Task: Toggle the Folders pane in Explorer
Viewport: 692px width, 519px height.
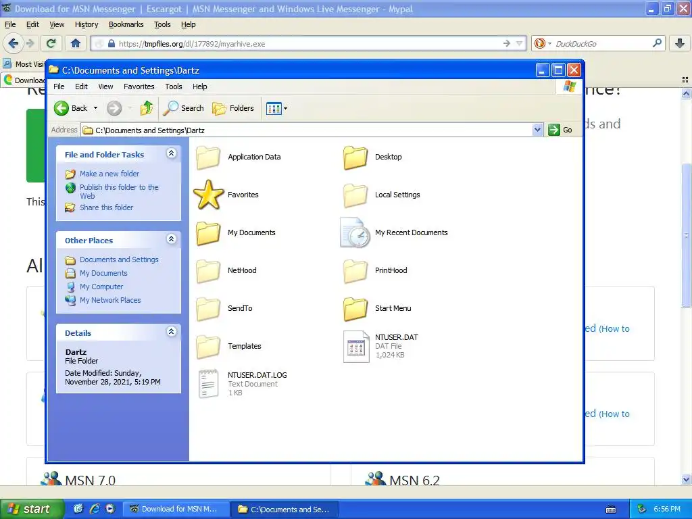Action: 233,108
